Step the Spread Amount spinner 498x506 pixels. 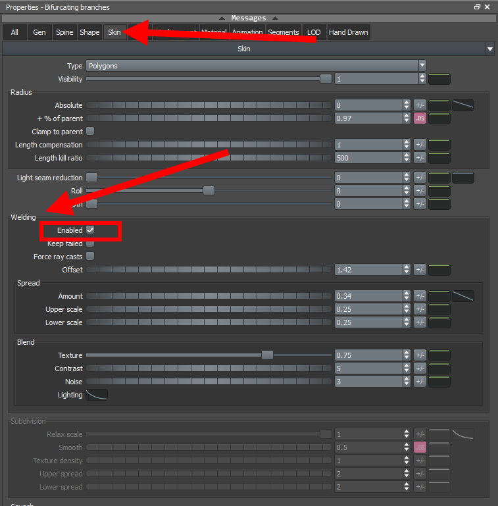(x=407, y=296)
